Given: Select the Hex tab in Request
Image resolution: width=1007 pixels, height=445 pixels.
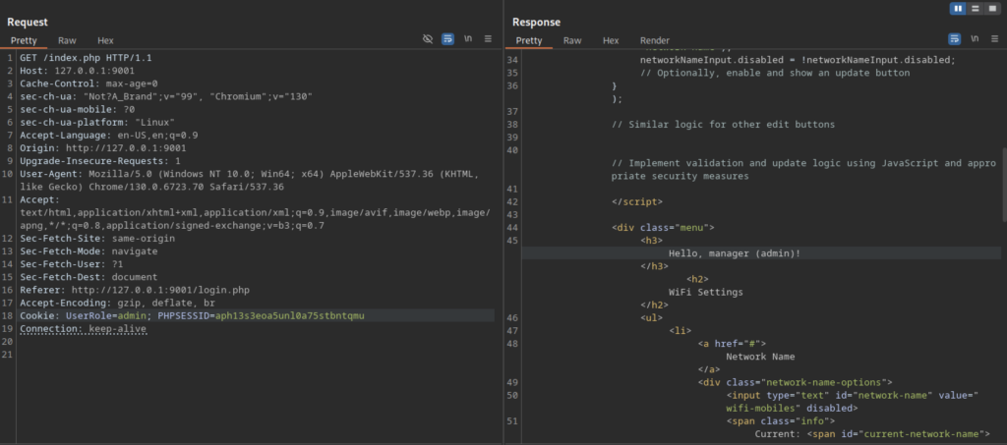Looking at the screenshot, I should [105, 40].
